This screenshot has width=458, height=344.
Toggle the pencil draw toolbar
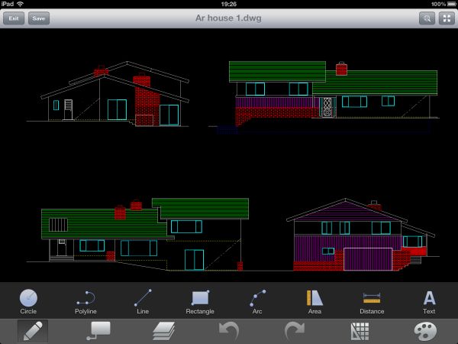pyautogui.click(x=32, y=331)
